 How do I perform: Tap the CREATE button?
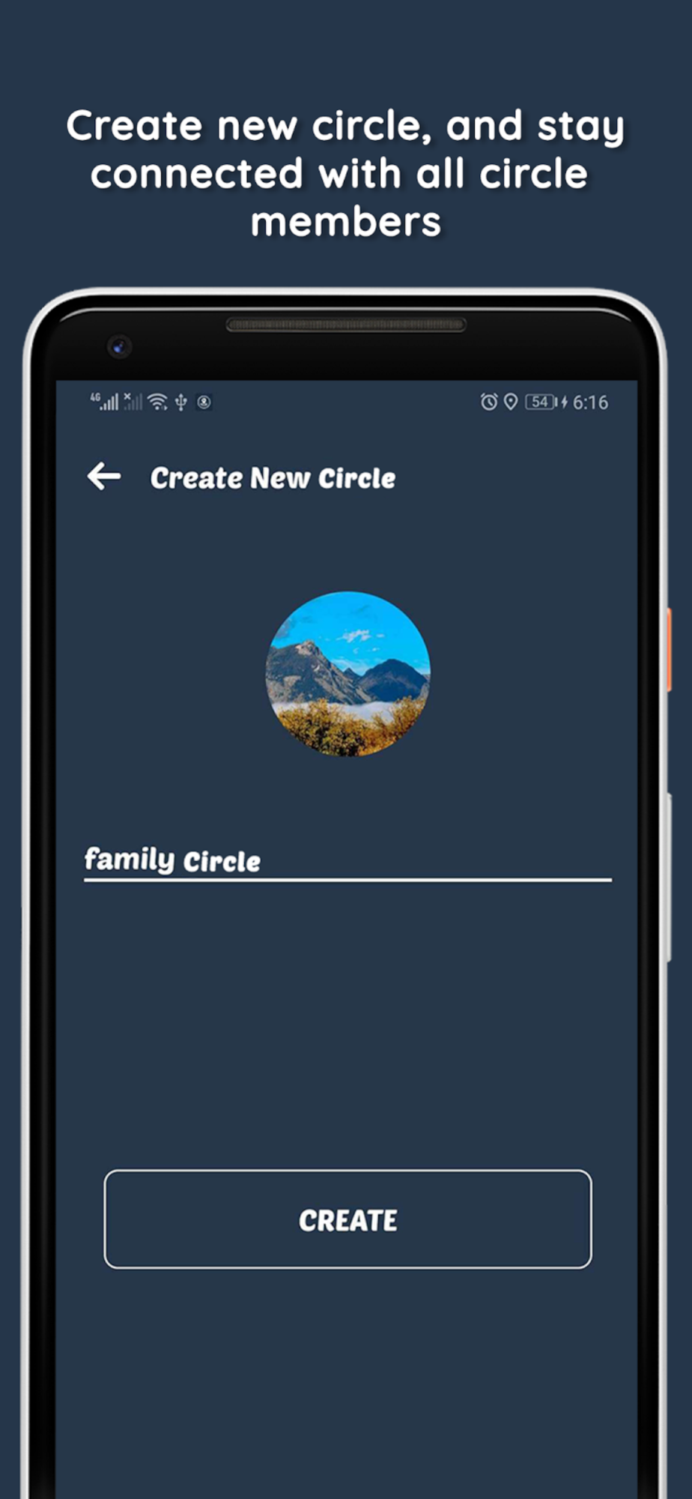click(x=347, y=1219)
